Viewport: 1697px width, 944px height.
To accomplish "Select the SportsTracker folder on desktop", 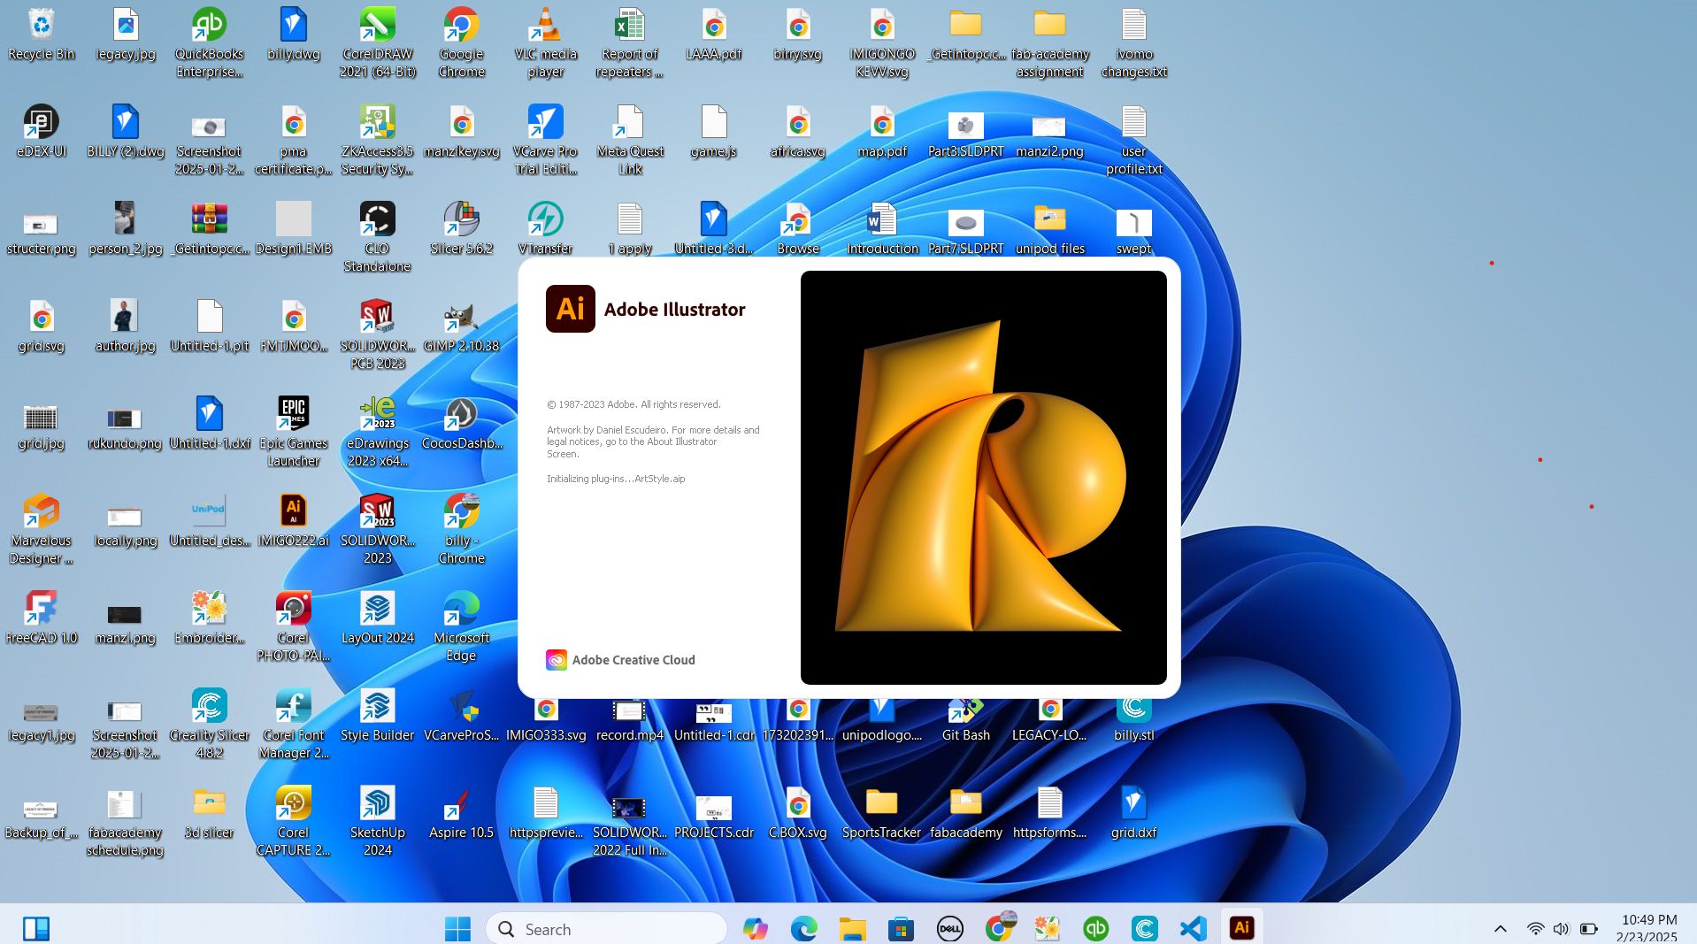I will click(881, 812).
